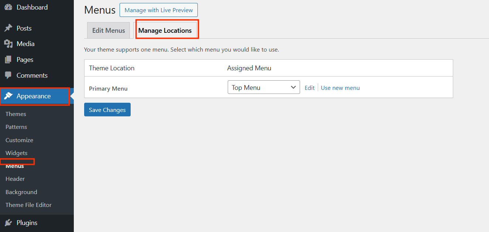Click the Posts pin icon in sidebar
The image size is (489, 232).
point(8,28)
